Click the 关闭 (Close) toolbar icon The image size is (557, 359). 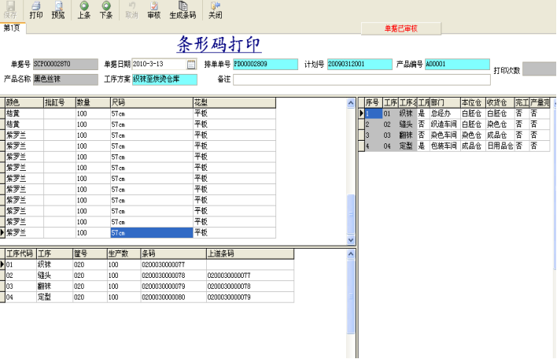point(215,10)
